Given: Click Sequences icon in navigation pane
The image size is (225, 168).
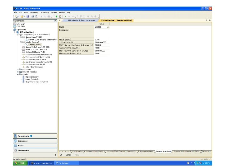Looking at the screenshot, I should (15, 141).
